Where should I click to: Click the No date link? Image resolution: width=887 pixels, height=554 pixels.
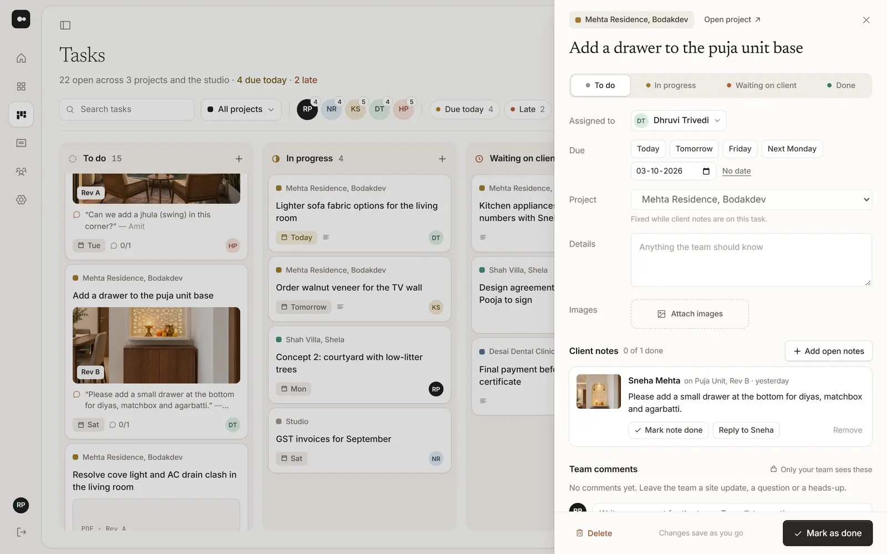coord(736,171)
